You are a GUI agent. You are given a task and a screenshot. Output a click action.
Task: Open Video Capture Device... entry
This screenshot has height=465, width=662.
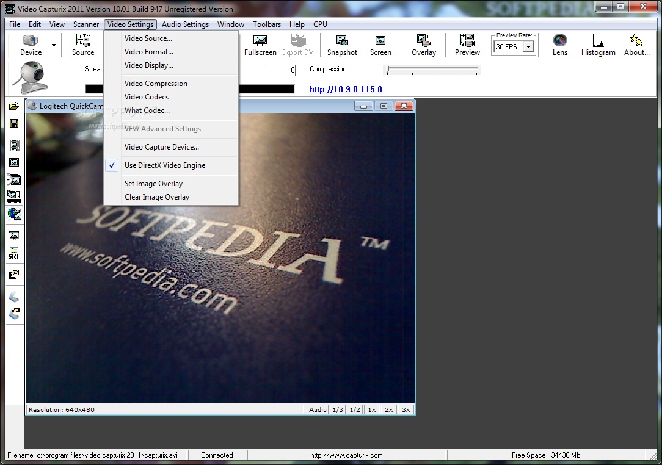click(x=171, y=147)
